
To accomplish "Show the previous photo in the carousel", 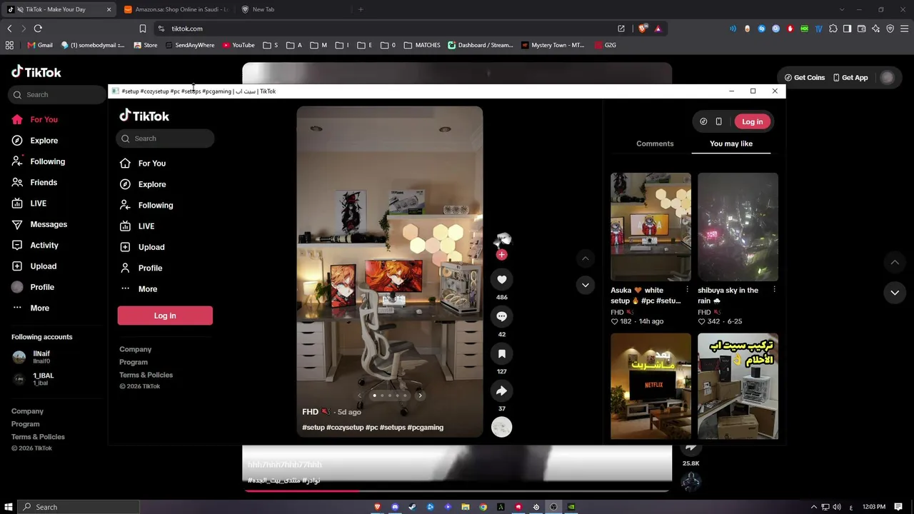I will (x=360, y=395).
